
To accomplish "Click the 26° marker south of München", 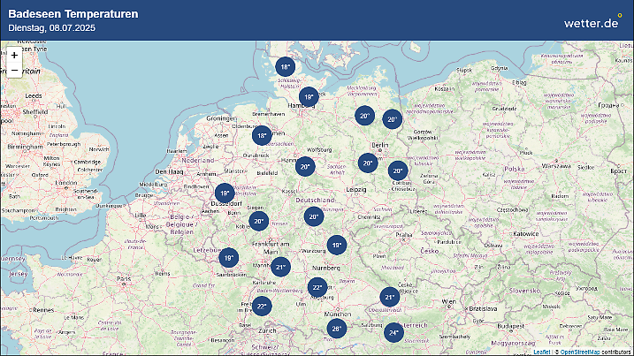I will (336, 329).
